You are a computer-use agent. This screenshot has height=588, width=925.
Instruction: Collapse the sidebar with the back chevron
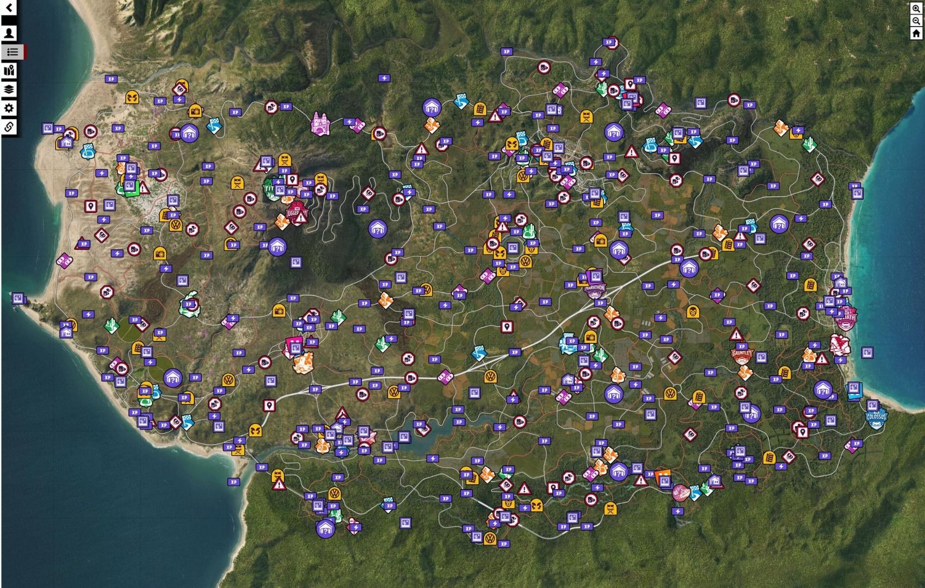point(9,8)
